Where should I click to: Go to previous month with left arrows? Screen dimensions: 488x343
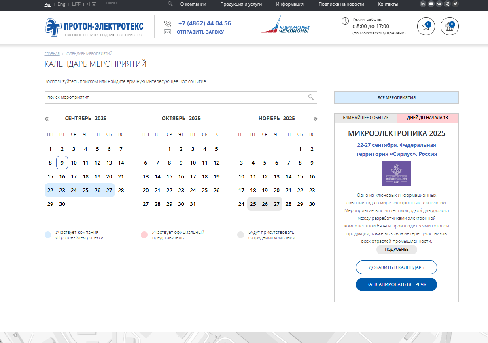tap(47, 119)
